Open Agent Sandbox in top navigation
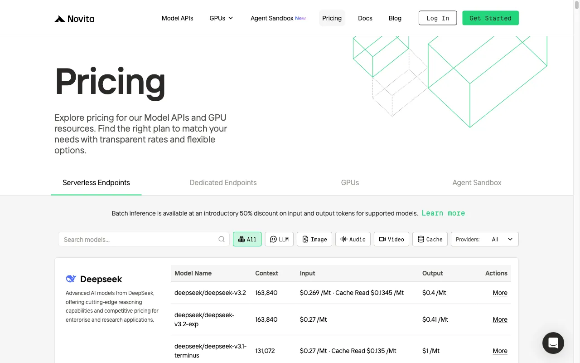The image size is (580, 363). [x=278, y=18]
